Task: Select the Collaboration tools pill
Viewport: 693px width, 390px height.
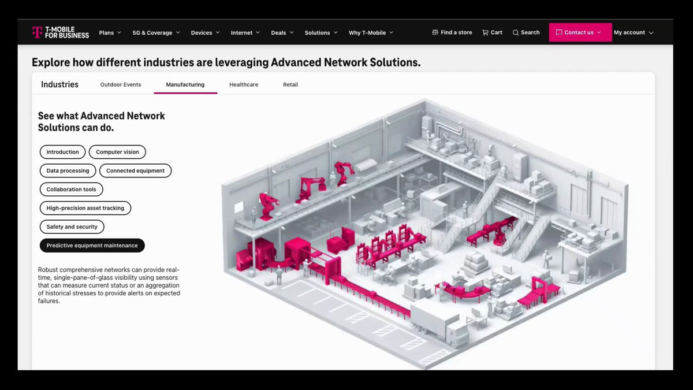Action: (71, 189)
